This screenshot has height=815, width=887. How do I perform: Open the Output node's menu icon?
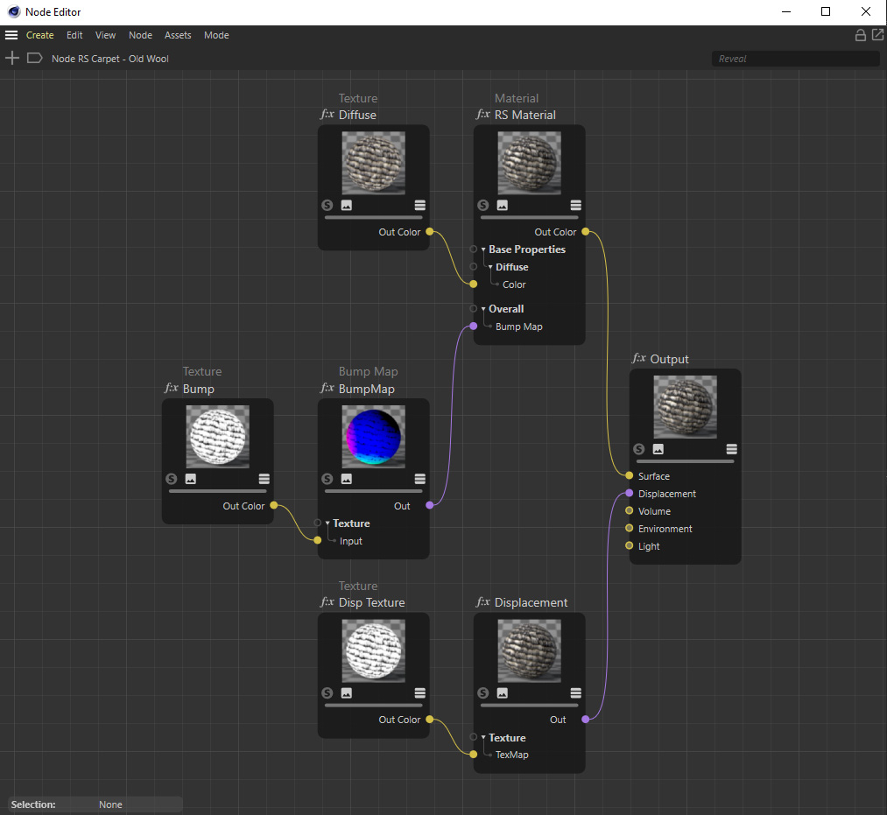pyautogui.click(x=731, y=449)
